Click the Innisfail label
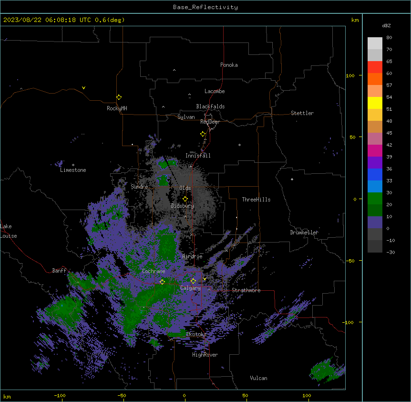 pos(198,156)
